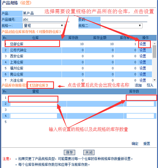Click the 库存数 input field in row 4

coord(140,116)
